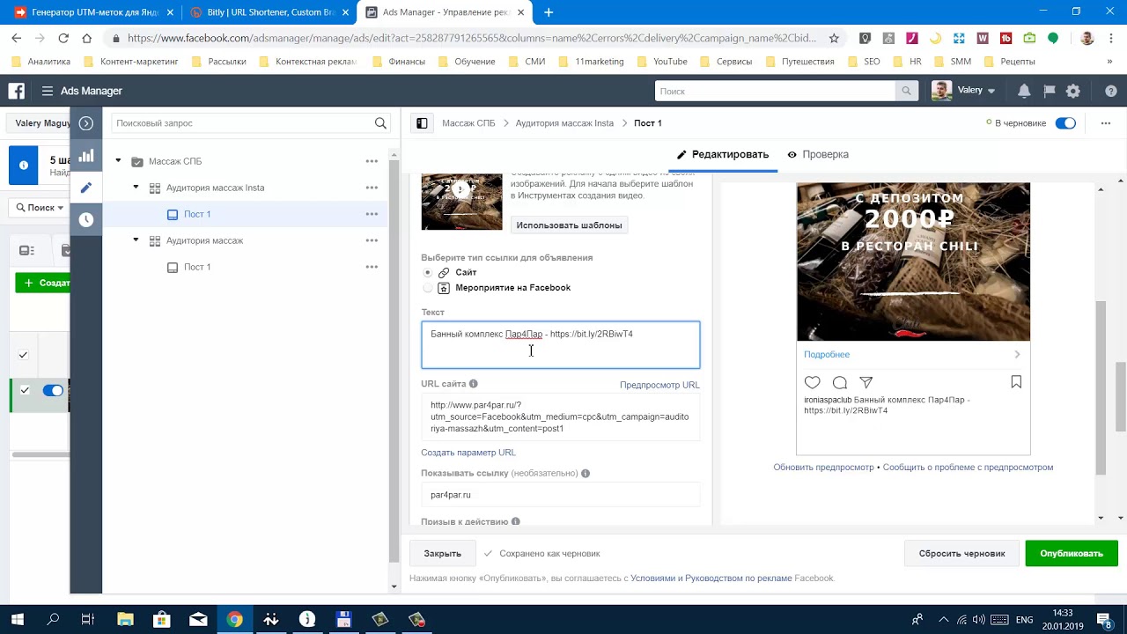Click Сообщить о проблеме с предпросмотром link
The width and height of the screenshot is (1127, 634).
coord(968,468)
